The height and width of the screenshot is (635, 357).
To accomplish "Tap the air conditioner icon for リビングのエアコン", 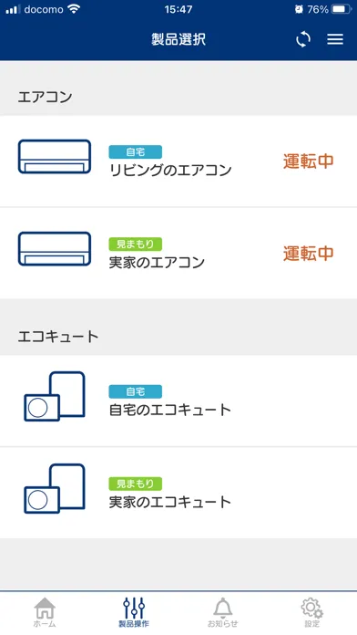I will coord(55,157).
